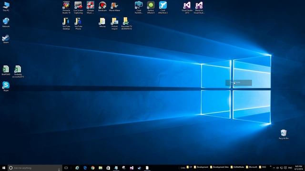The image size is (305, 171).
Task: Select the Recycle Bin icon
Action: pyautogui.click(x=284, y=134)
